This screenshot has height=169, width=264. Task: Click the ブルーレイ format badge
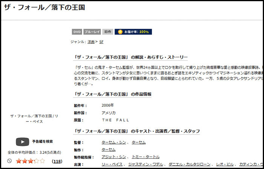click(x=92, y=32)
